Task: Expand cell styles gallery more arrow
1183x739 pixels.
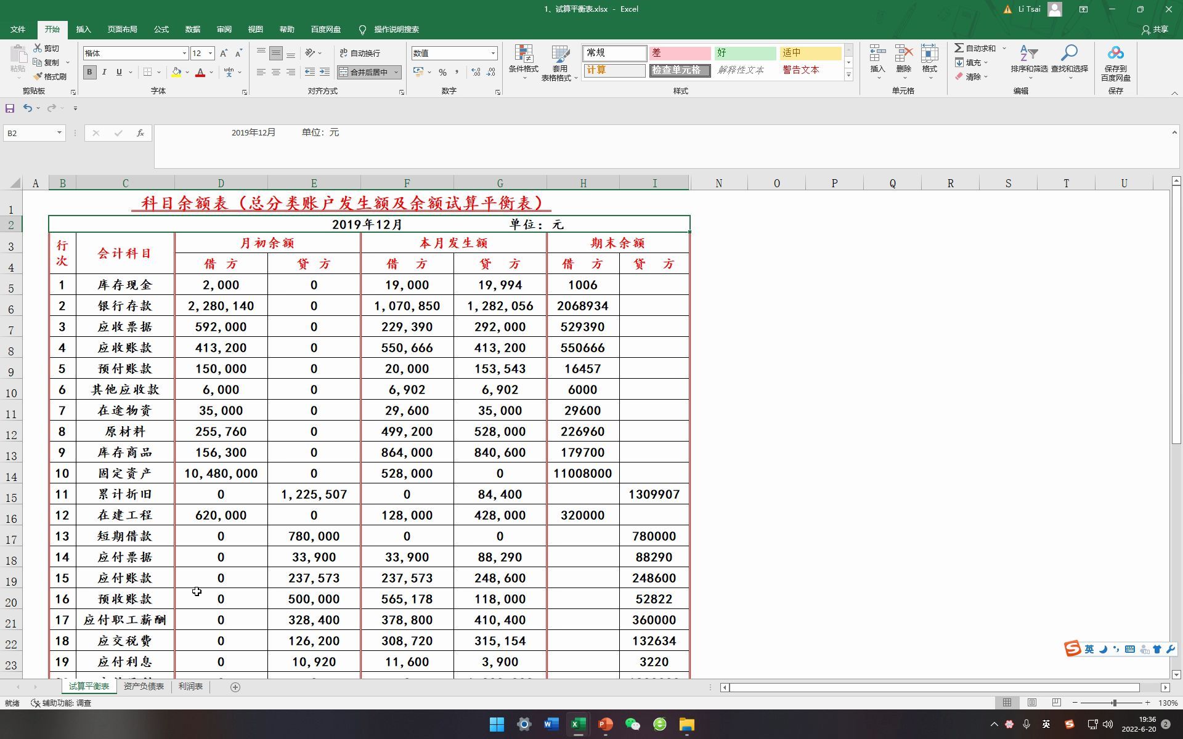Action: click(848, 75)
